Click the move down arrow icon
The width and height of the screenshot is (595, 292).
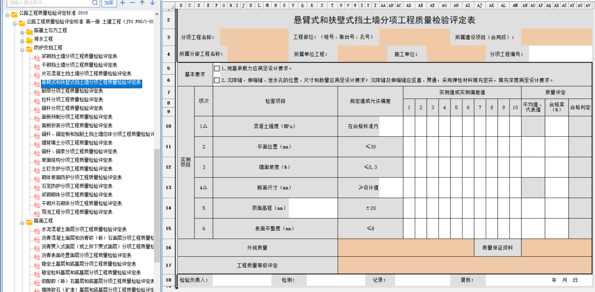click(x=153, y=3)
